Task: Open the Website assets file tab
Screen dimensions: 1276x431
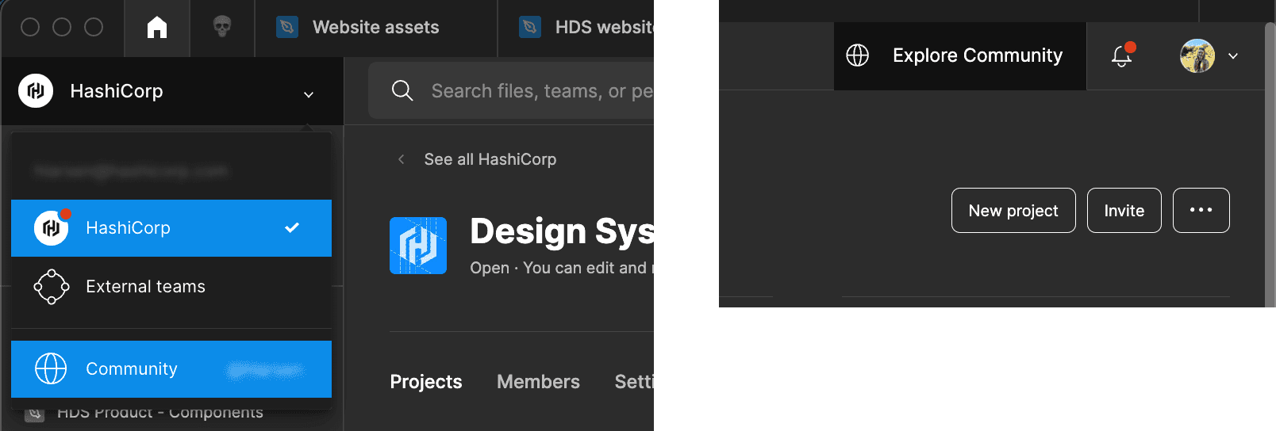Action: click(x=375, y=28)
